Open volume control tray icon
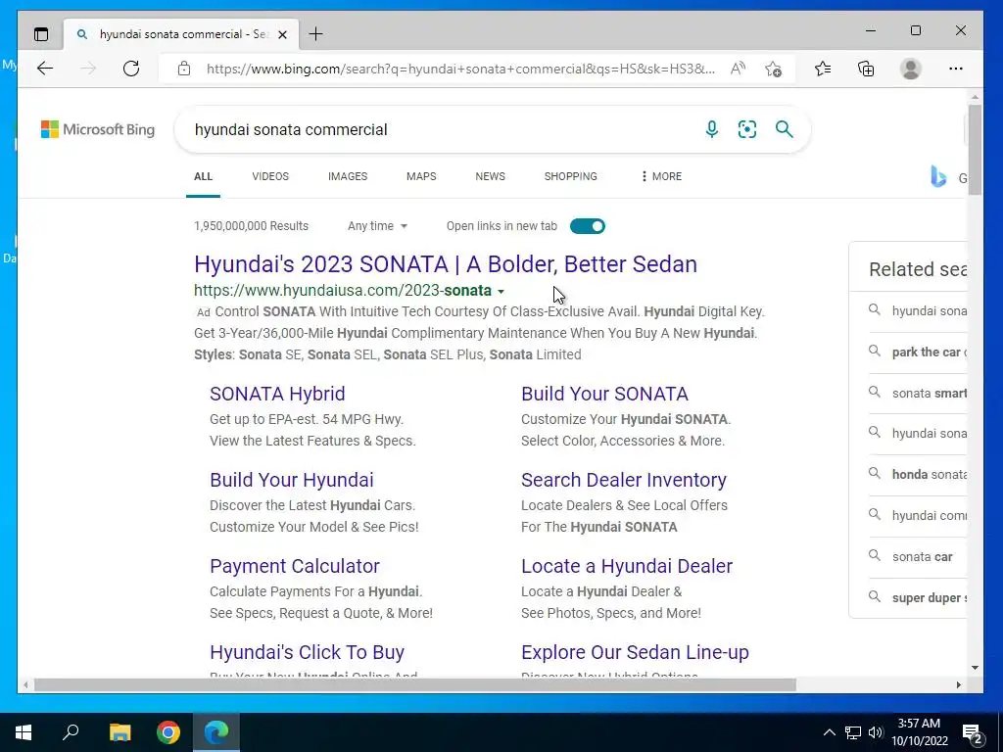Screen dimensions: 1003x752 [x=876, y=732]
